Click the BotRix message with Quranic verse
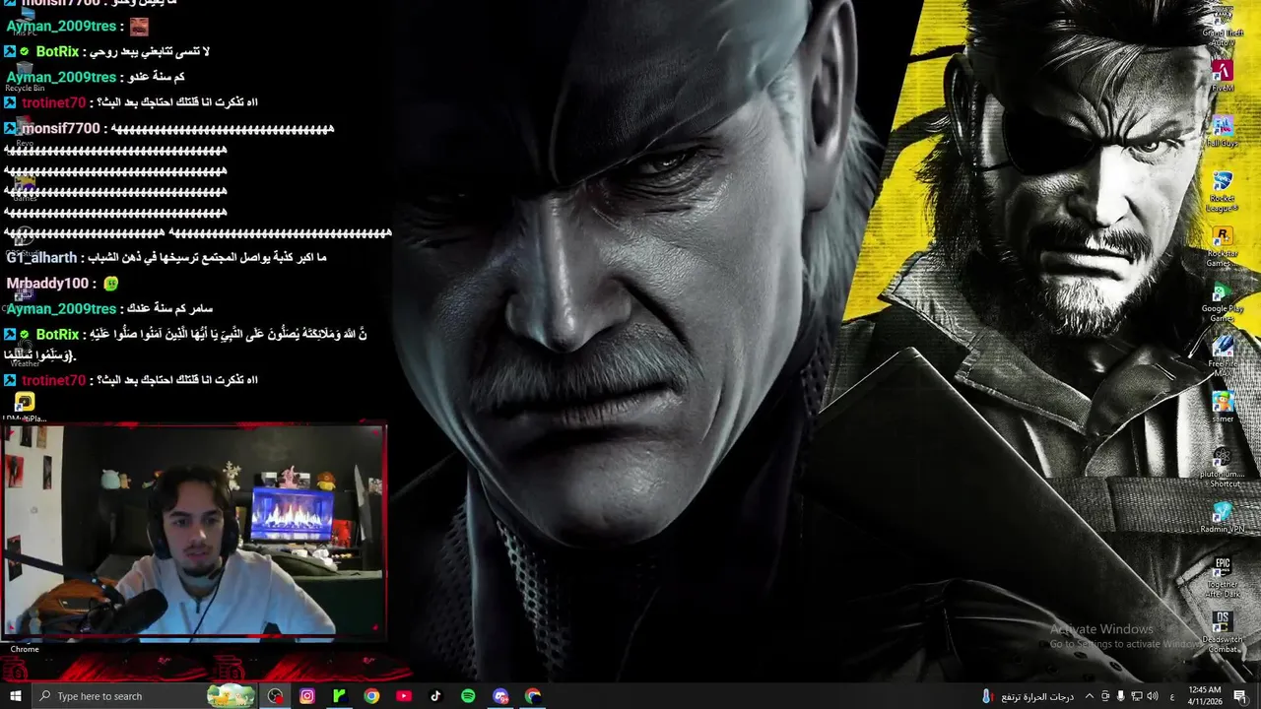The height and width of the screenshot is (709, 1261). tap(186, 344)
